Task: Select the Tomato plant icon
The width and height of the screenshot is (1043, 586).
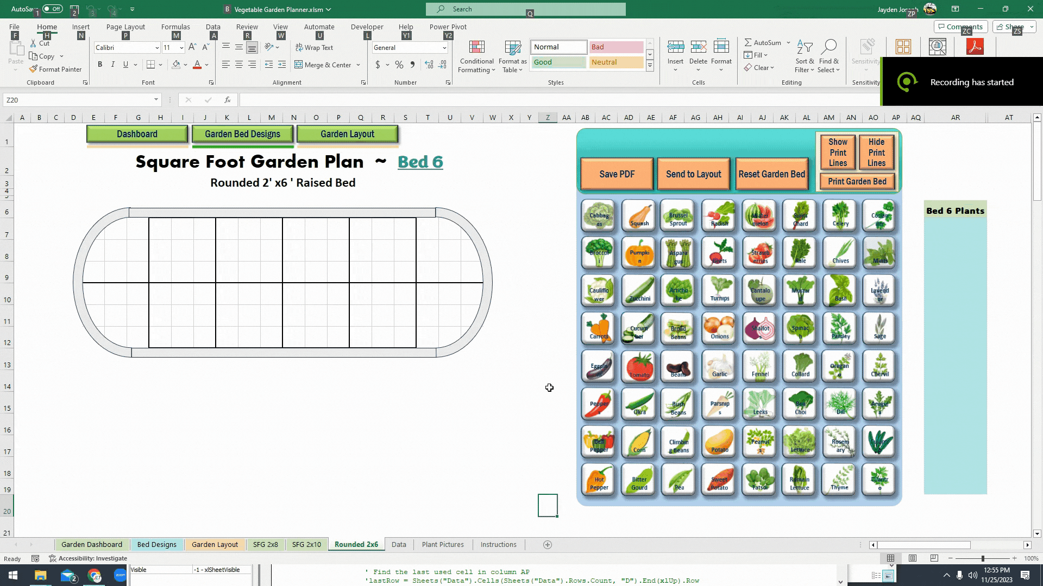Action: point(639,366)
